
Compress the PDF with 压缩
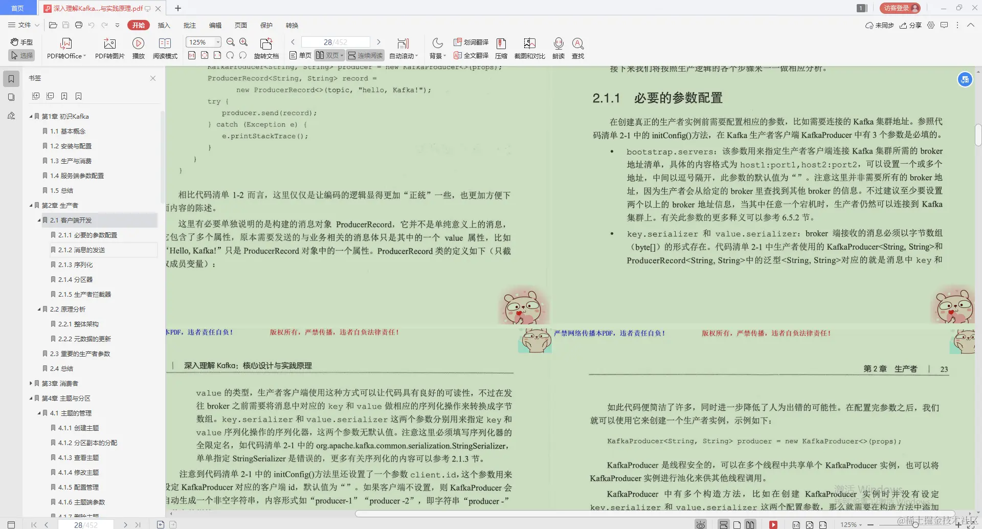(500, 48)
